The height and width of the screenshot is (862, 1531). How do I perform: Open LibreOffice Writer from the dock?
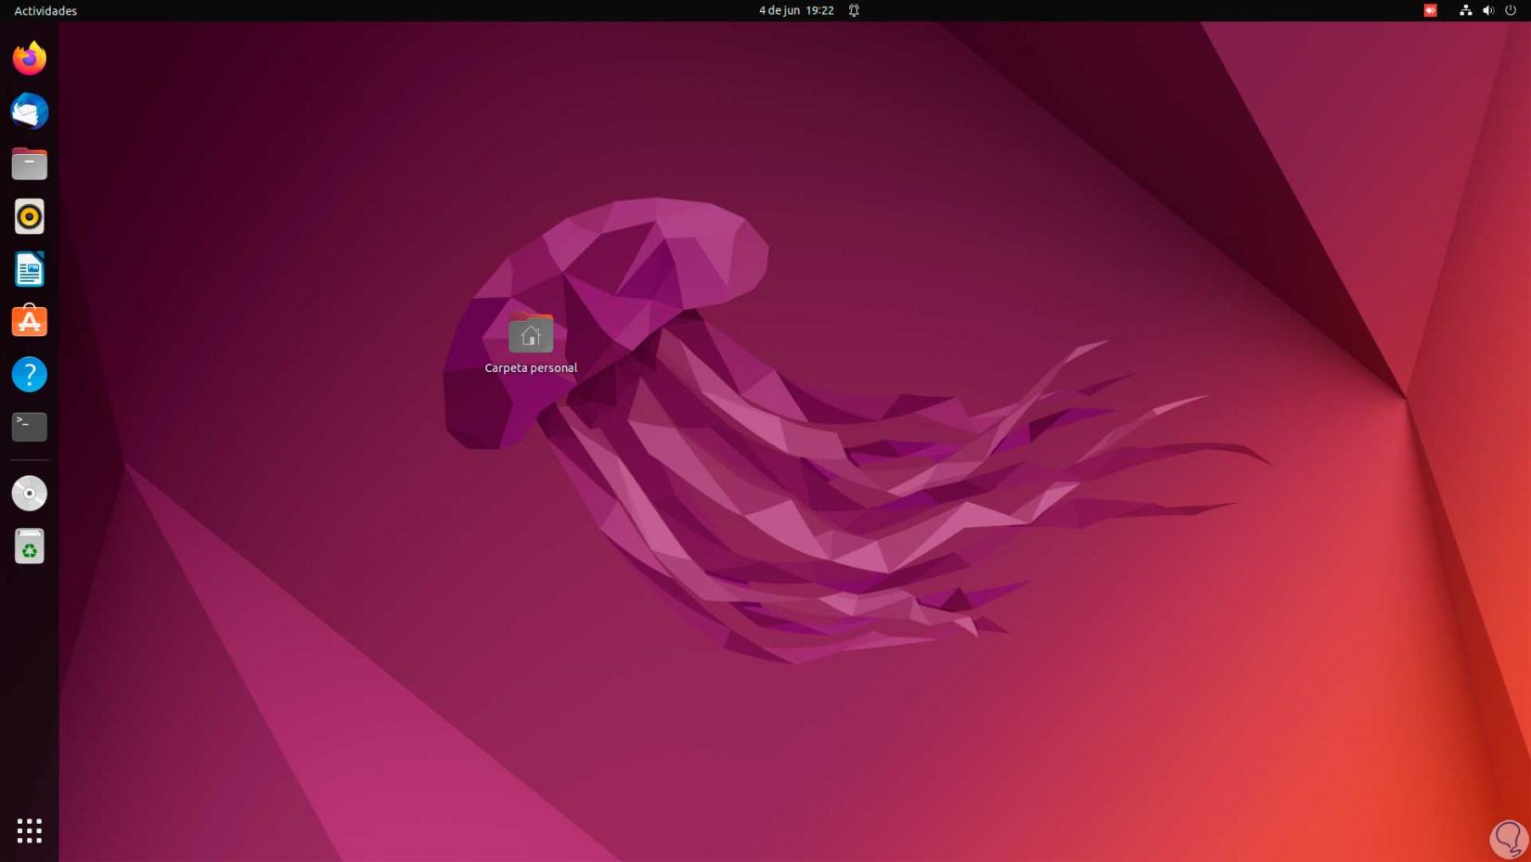point(30,270)
